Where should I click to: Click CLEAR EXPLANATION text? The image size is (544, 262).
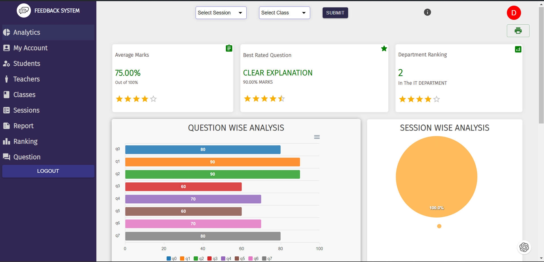click(278, 73)
